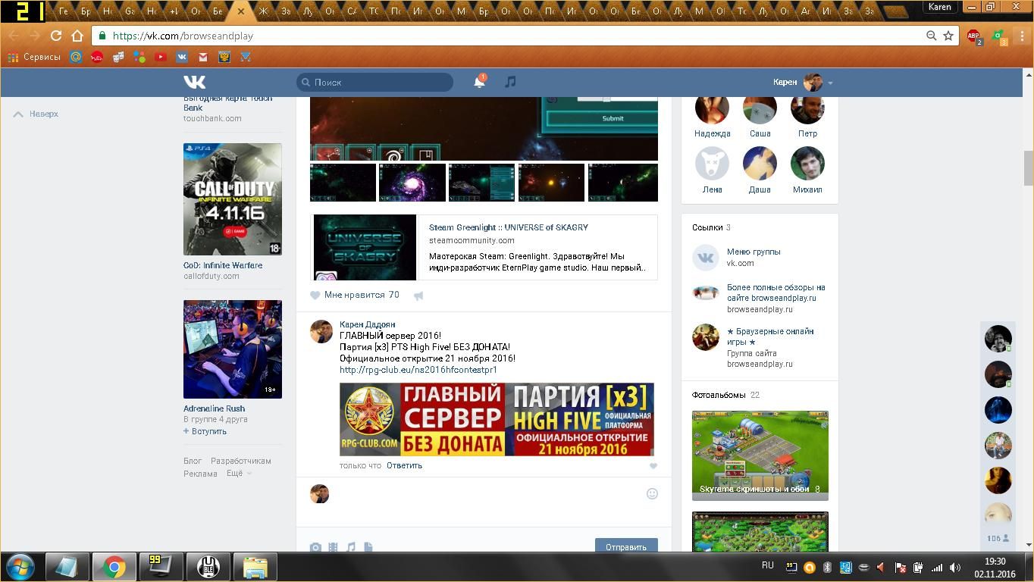1034x582 pixels.
Task: Send the comment with Отправить button
Action: coord(626,546)
